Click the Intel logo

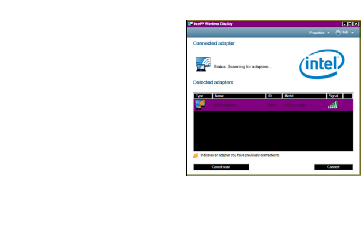322,64
